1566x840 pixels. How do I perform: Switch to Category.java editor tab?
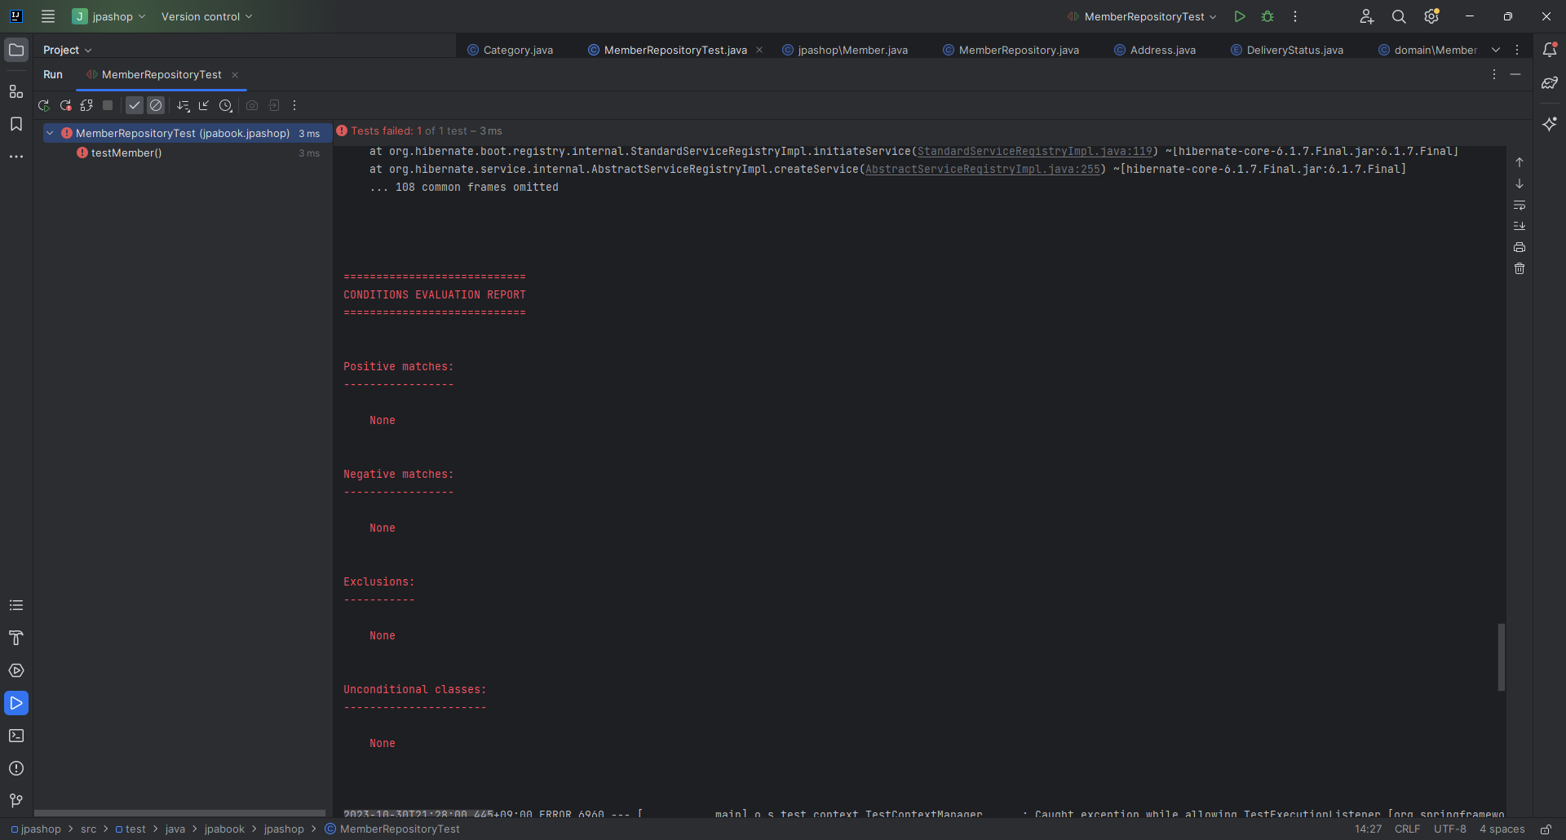tap(511, 50)
